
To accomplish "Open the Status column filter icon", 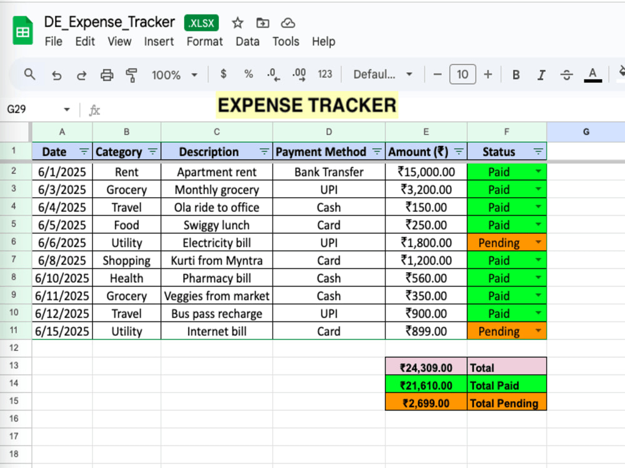I will tap(538, 151).
